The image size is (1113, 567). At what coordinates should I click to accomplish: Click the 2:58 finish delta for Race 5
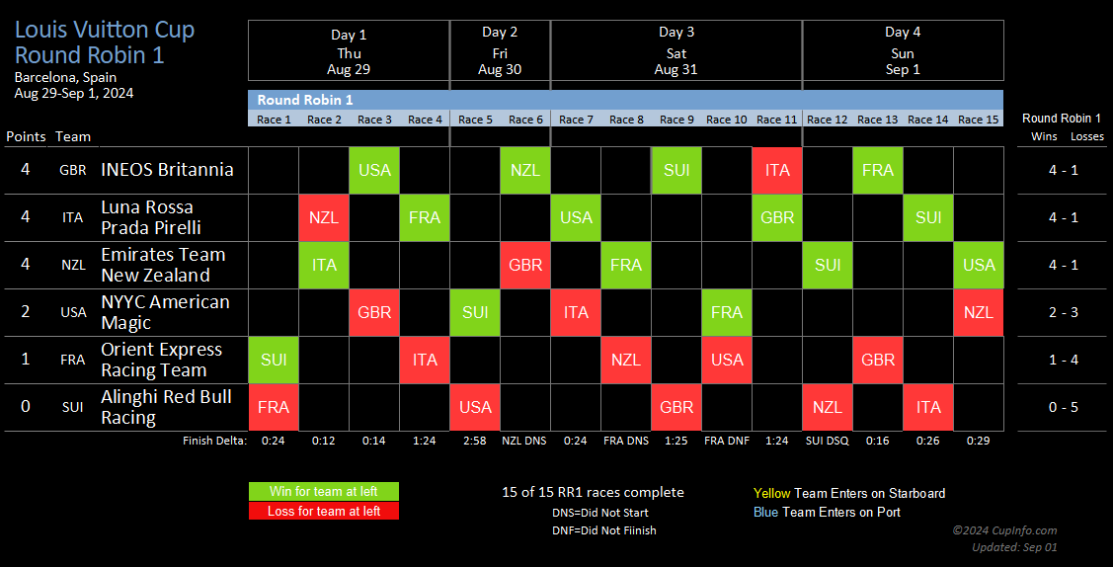(475, 441)
